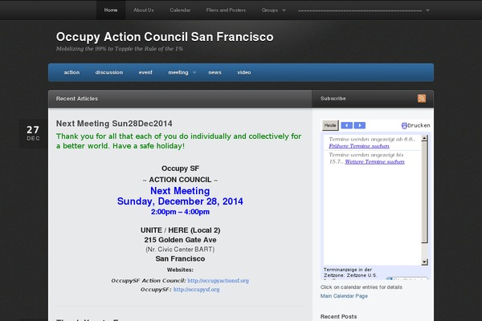Image resolution: width=482 pixels, height=321 pixels.
Task: Open the Home menu item
Action: click(x=111, y=10)
